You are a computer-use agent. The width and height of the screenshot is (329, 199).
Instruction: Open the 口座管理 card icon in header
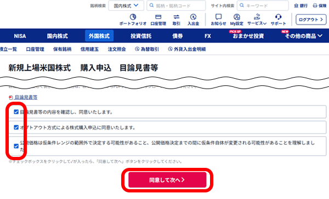[x=158, y=17]
